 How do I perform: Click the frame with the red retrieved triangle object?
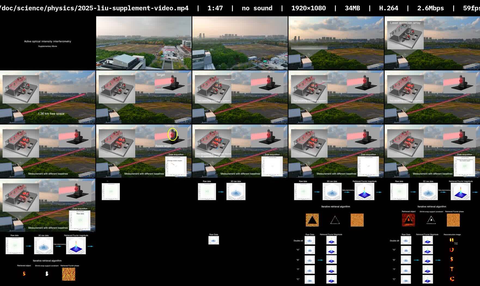tap(432, 205)
